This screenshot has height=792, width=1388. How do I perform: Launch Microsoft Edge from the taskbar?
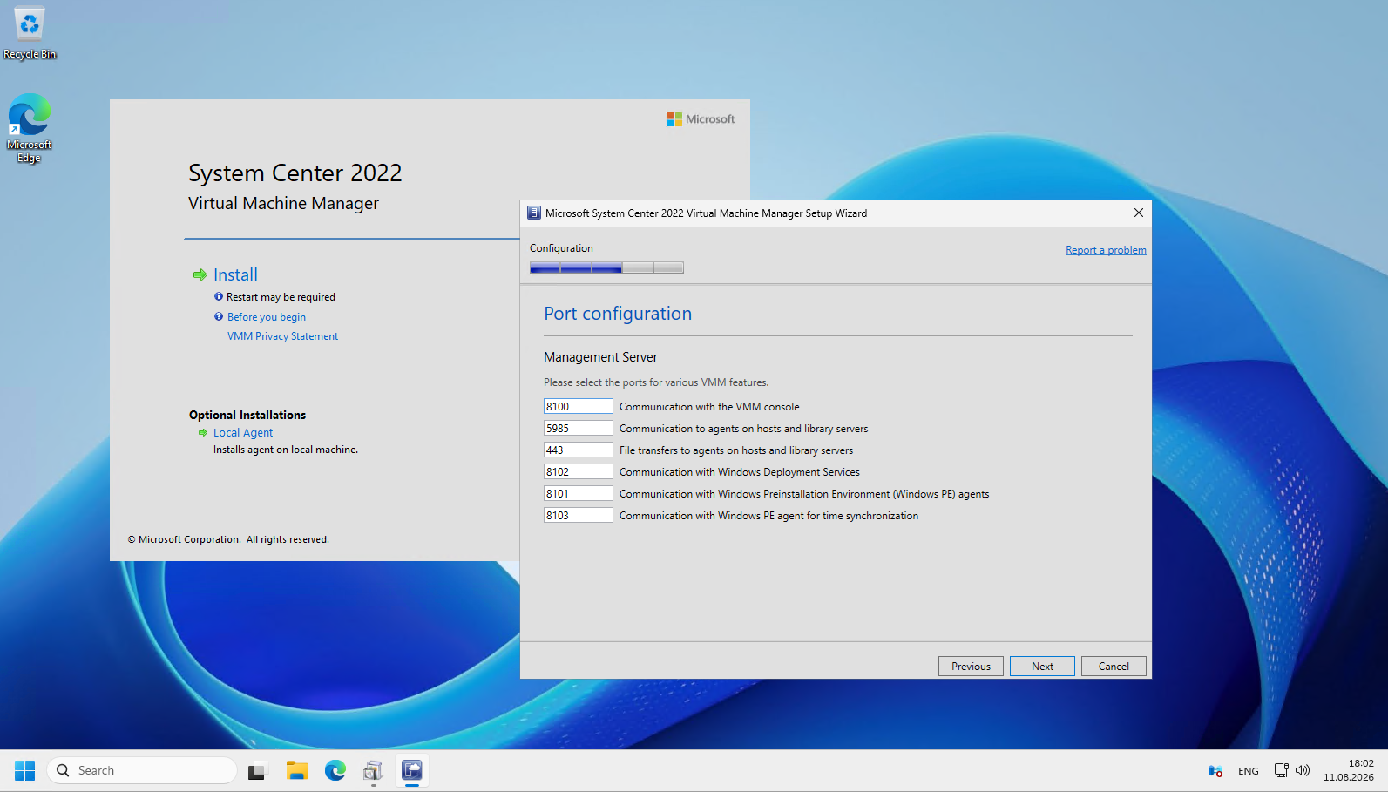point(335,770)
